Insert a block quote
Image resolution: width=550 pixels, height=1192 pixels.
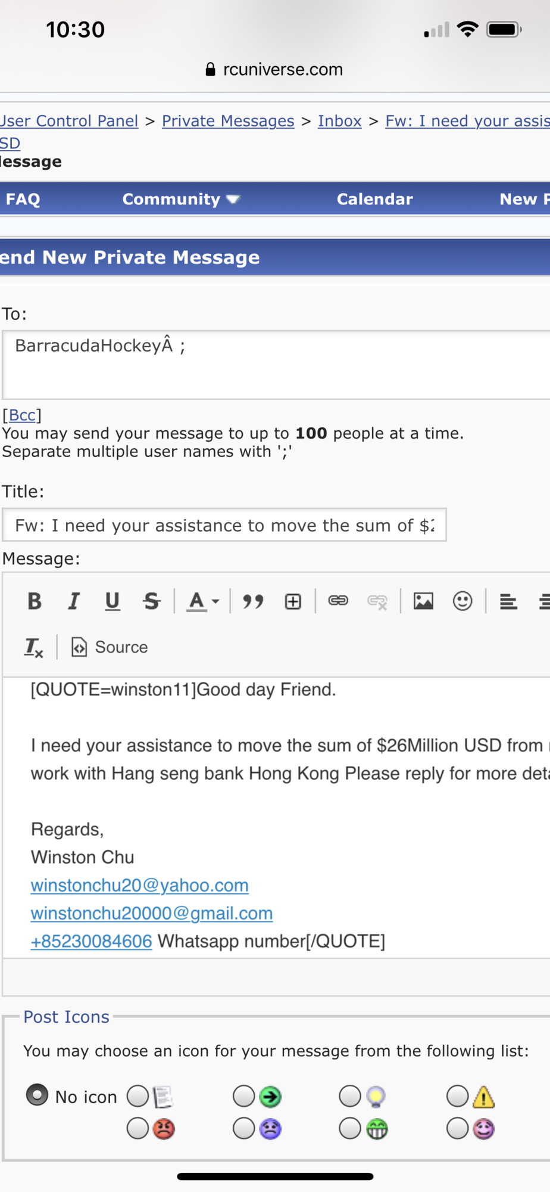click(x=253, y=601)
